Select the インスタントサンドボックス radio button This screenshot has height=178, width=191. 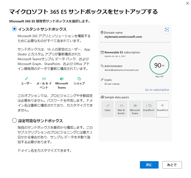click(14, 29)
